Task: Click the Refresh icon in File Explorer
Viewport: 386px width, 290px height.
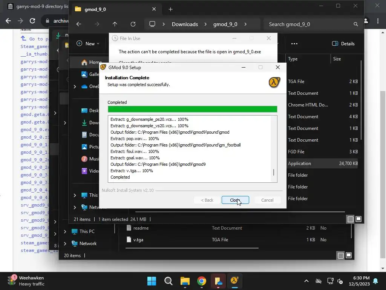Action: pyautogui.click(x=133, y=24)
